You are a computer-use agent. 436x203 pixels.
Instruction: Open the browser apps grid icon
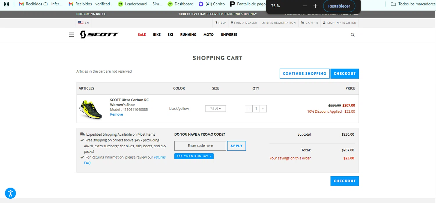click(6, 4)
